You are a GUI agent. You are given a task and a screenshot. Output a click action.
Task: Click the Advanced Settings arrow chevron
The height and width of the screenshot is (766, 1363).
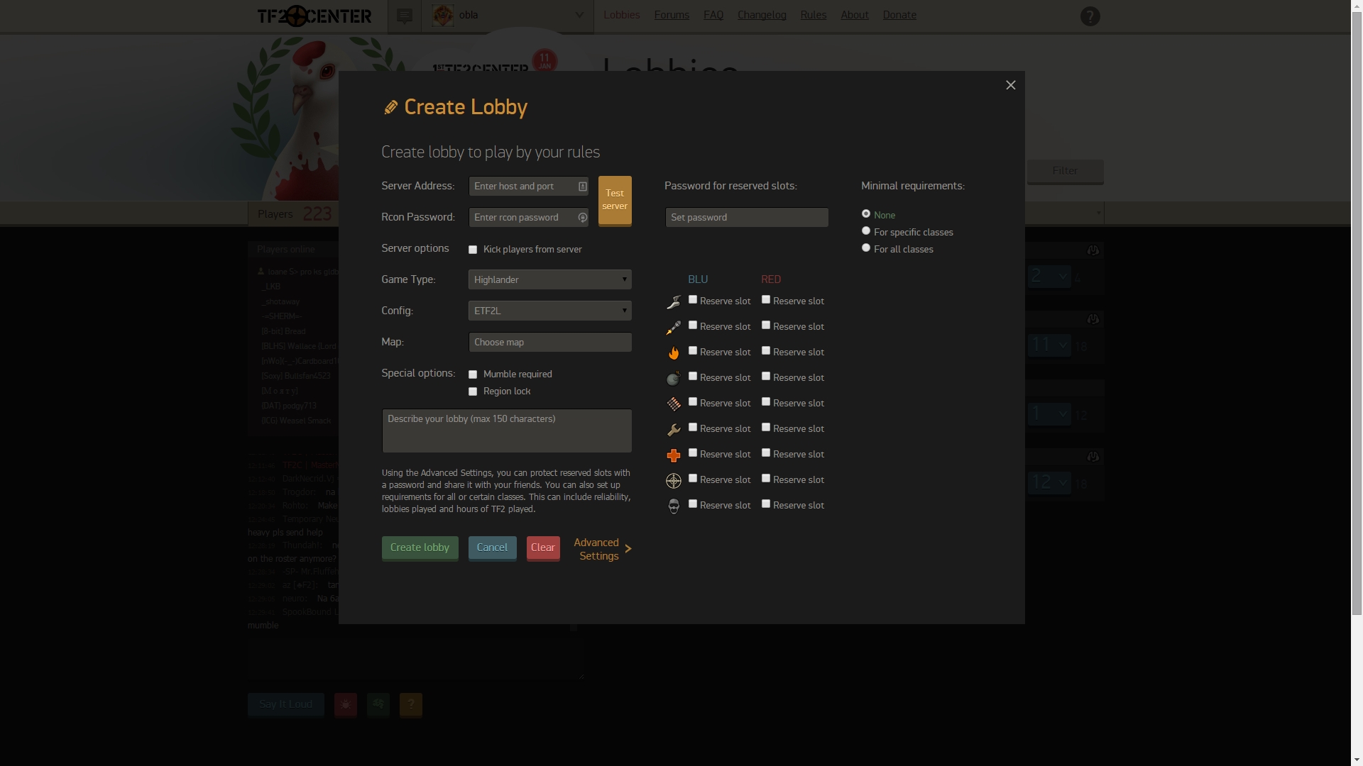tap(628, 548)
